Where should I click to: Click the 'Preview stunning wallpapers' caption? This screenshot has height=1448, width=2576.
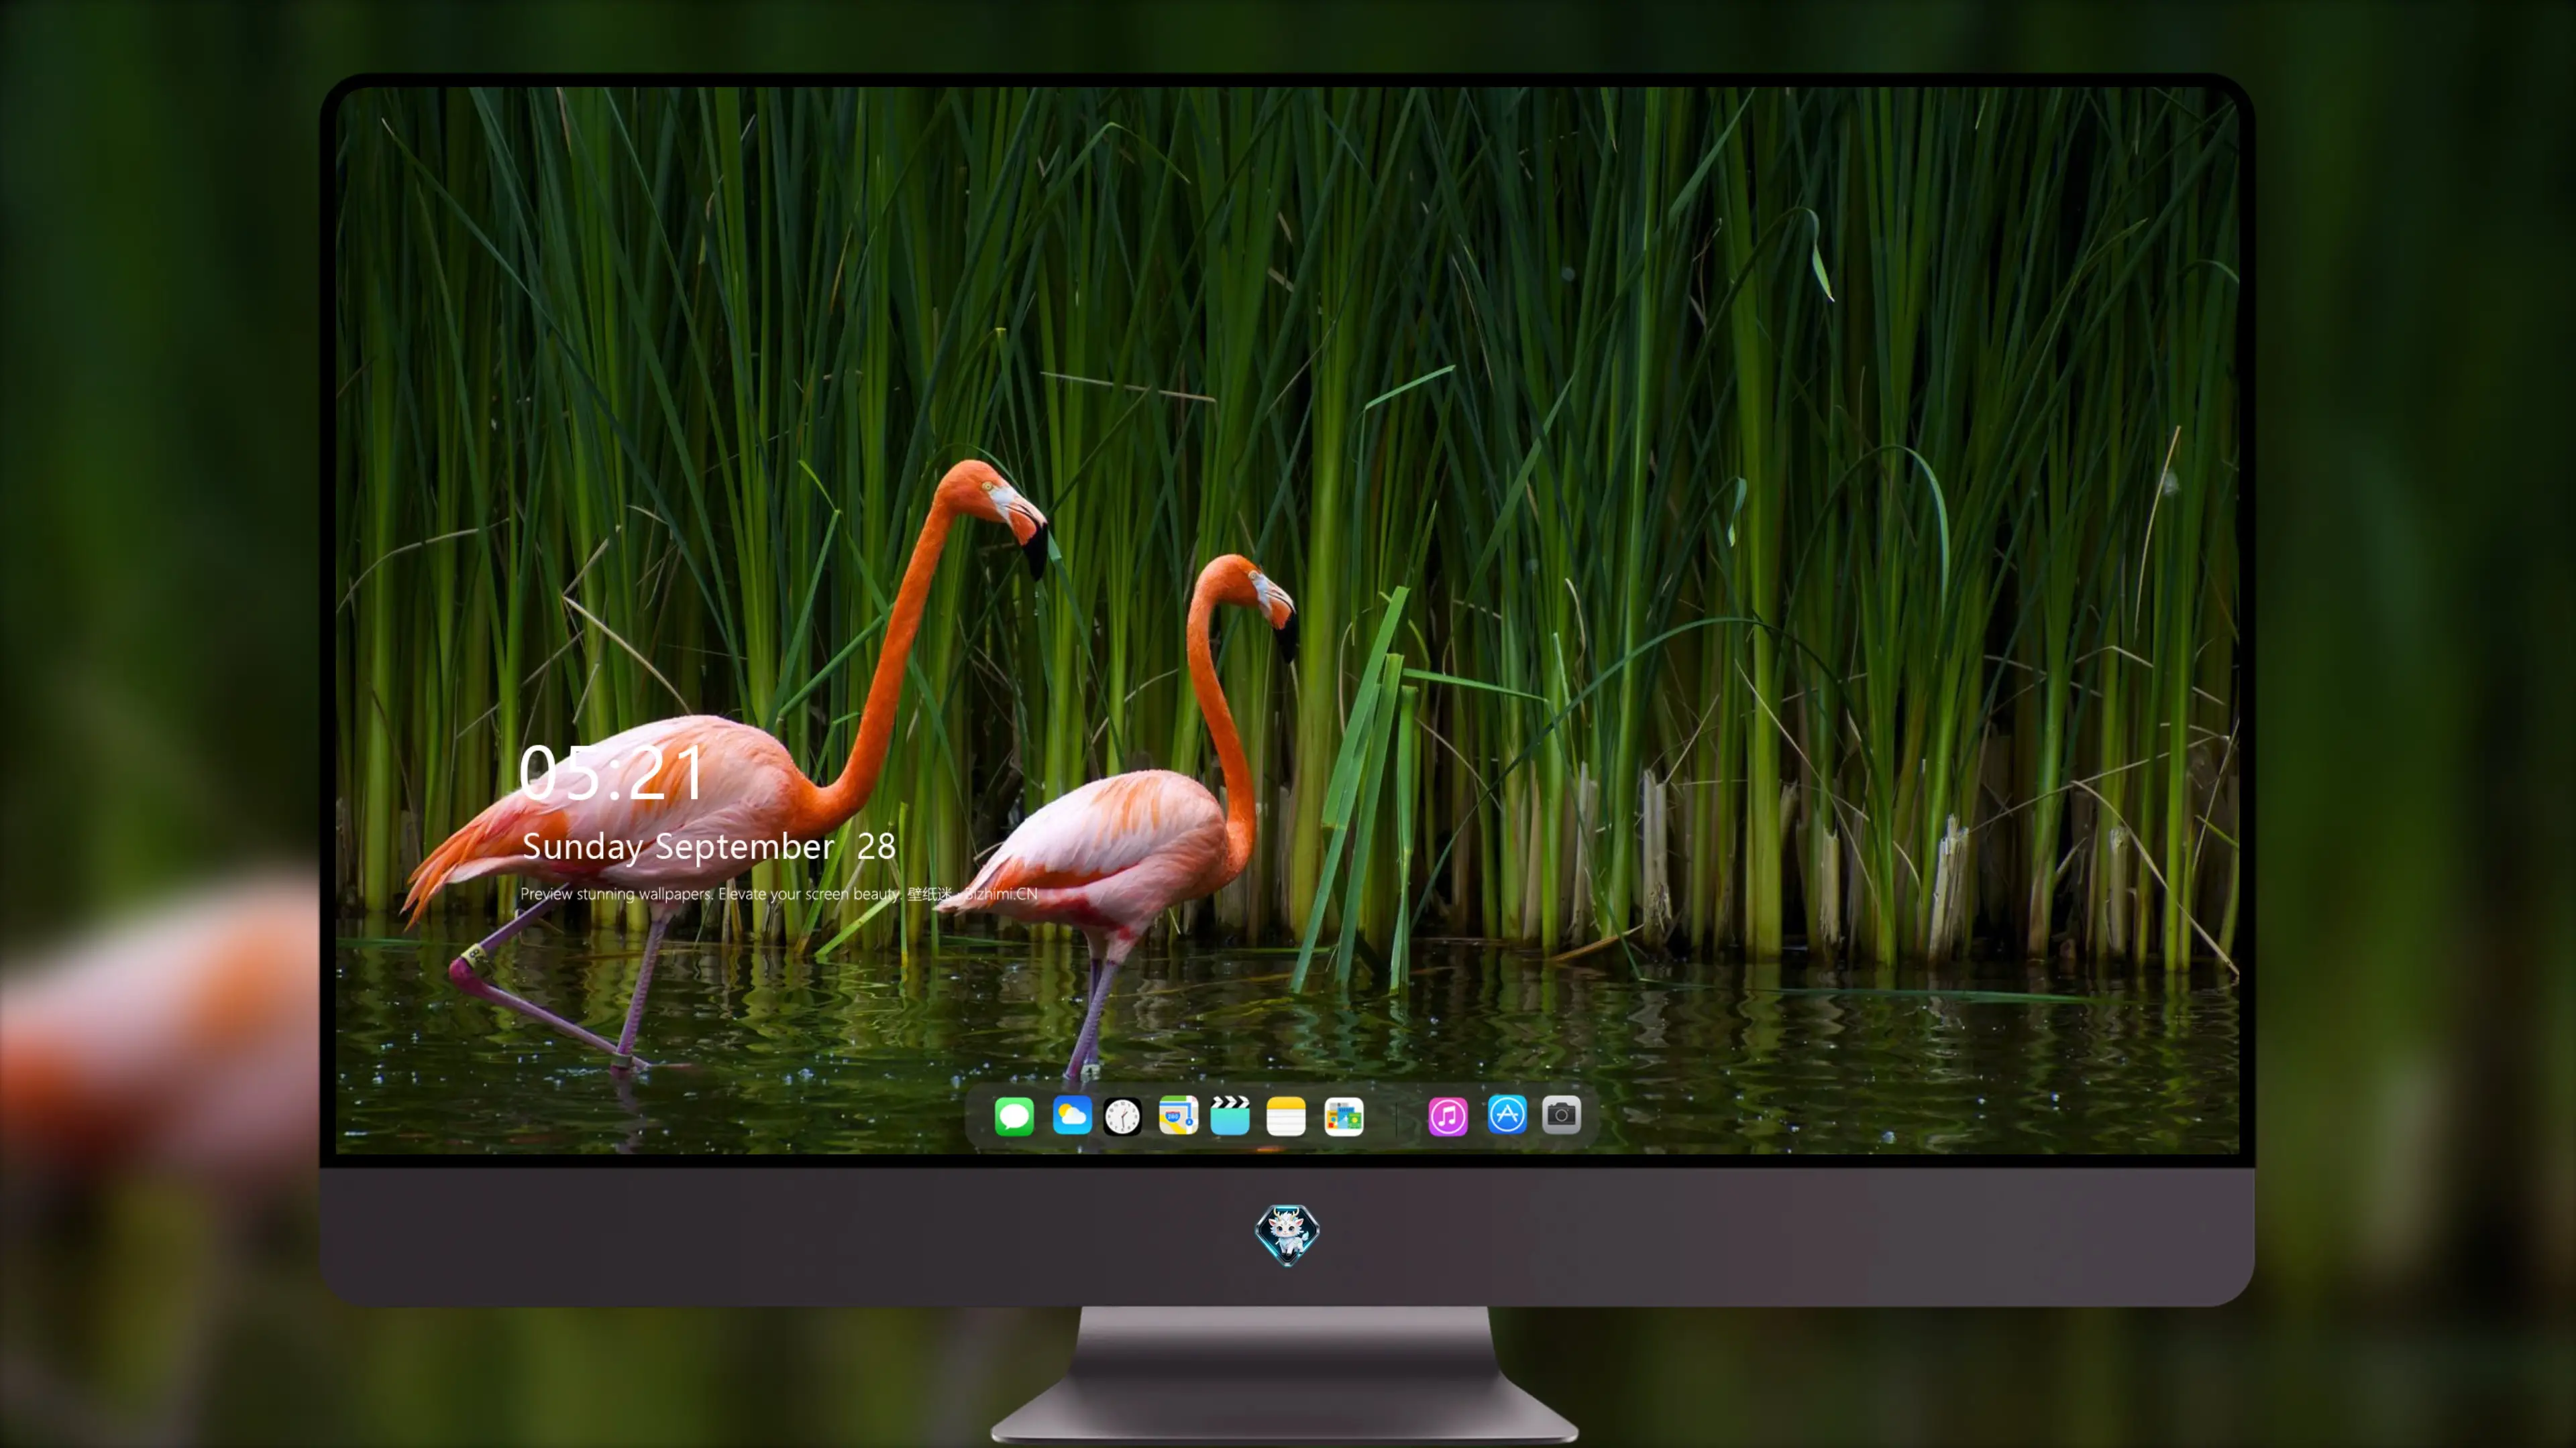(778, 894)
